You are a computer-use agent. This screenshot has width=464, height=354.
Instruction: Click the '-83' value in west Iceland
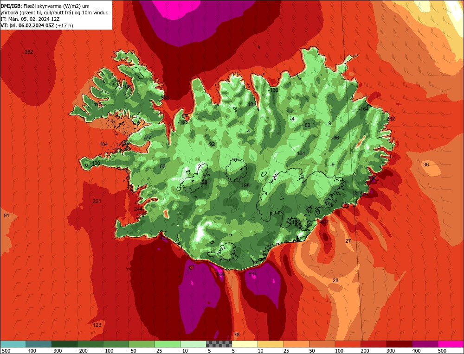(161, 167)
